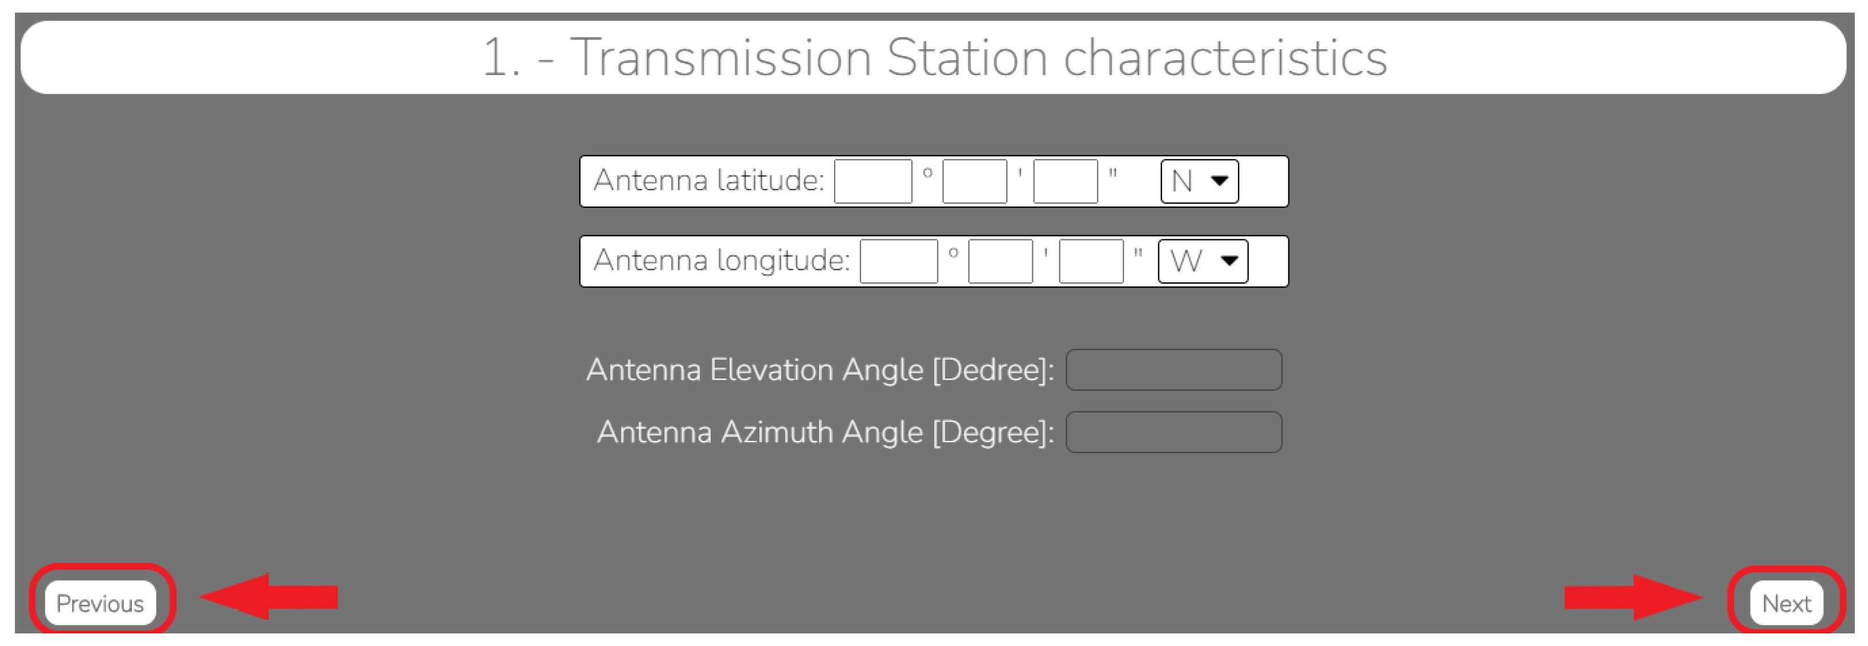Select the latitude seconds input box
The height and width of the screenshot is (646, 1868).
(x=1064, y=181)
